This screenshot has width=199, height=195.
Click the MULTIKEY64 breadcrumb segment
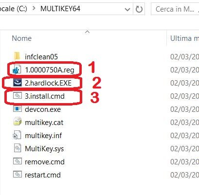pos(60,9)
